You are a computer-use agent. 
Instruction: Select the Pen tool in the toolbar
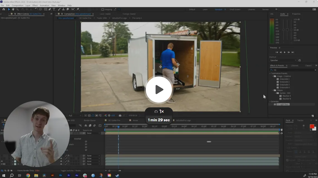point(50,9)
